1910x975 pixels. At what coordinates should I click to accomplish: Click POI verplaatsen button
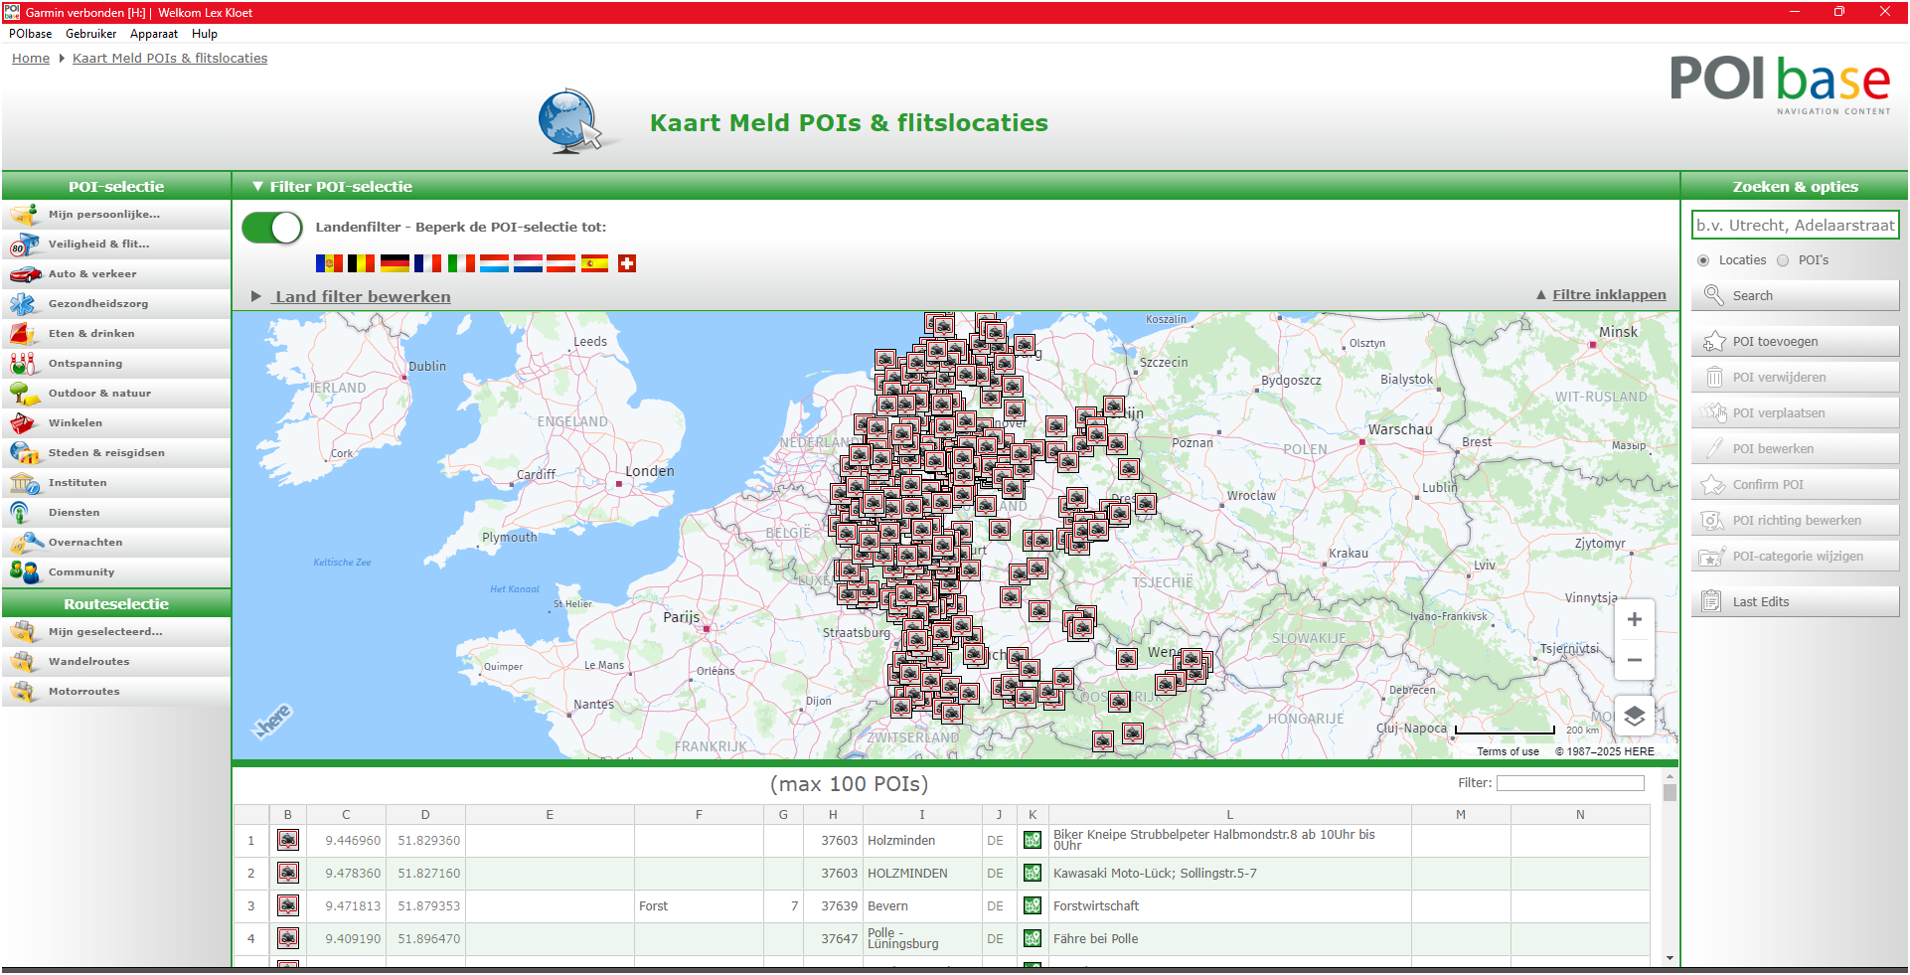coord(1795,413)
